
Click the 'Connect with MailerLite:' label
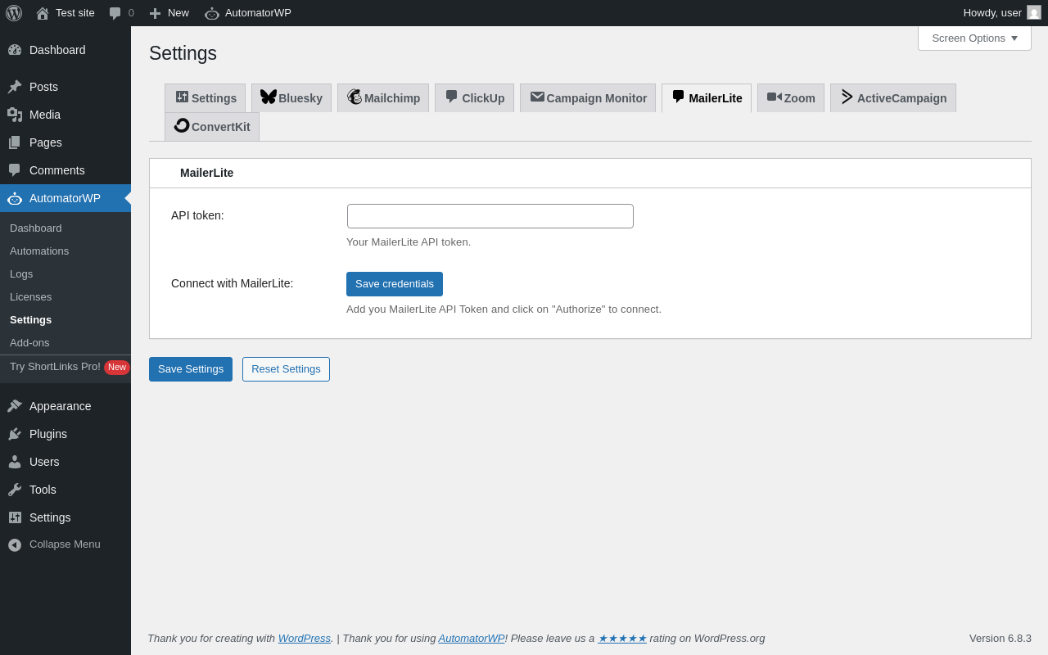[x=233, y=283]
